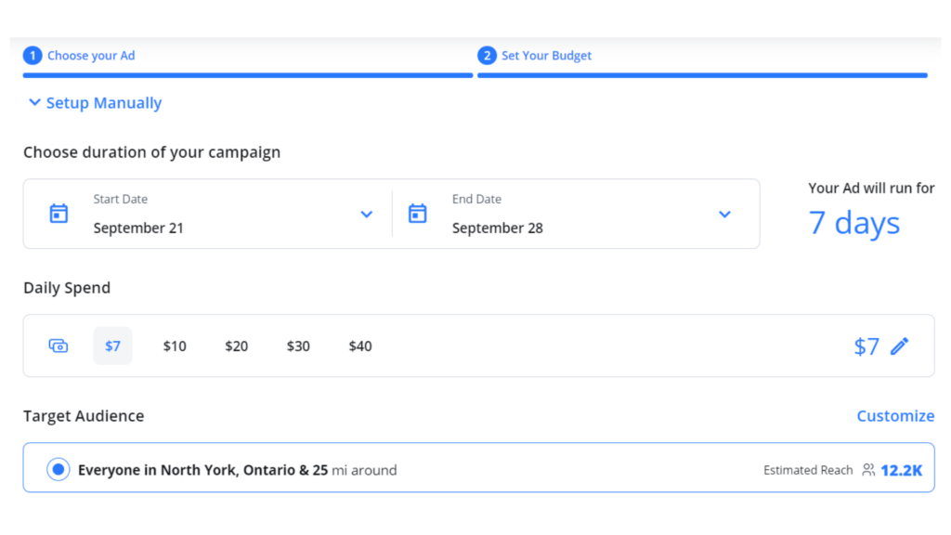Viewport: 951px width, 535px height.
Task: Click the pencil edit icon beside $7
Action: point(899,346)
